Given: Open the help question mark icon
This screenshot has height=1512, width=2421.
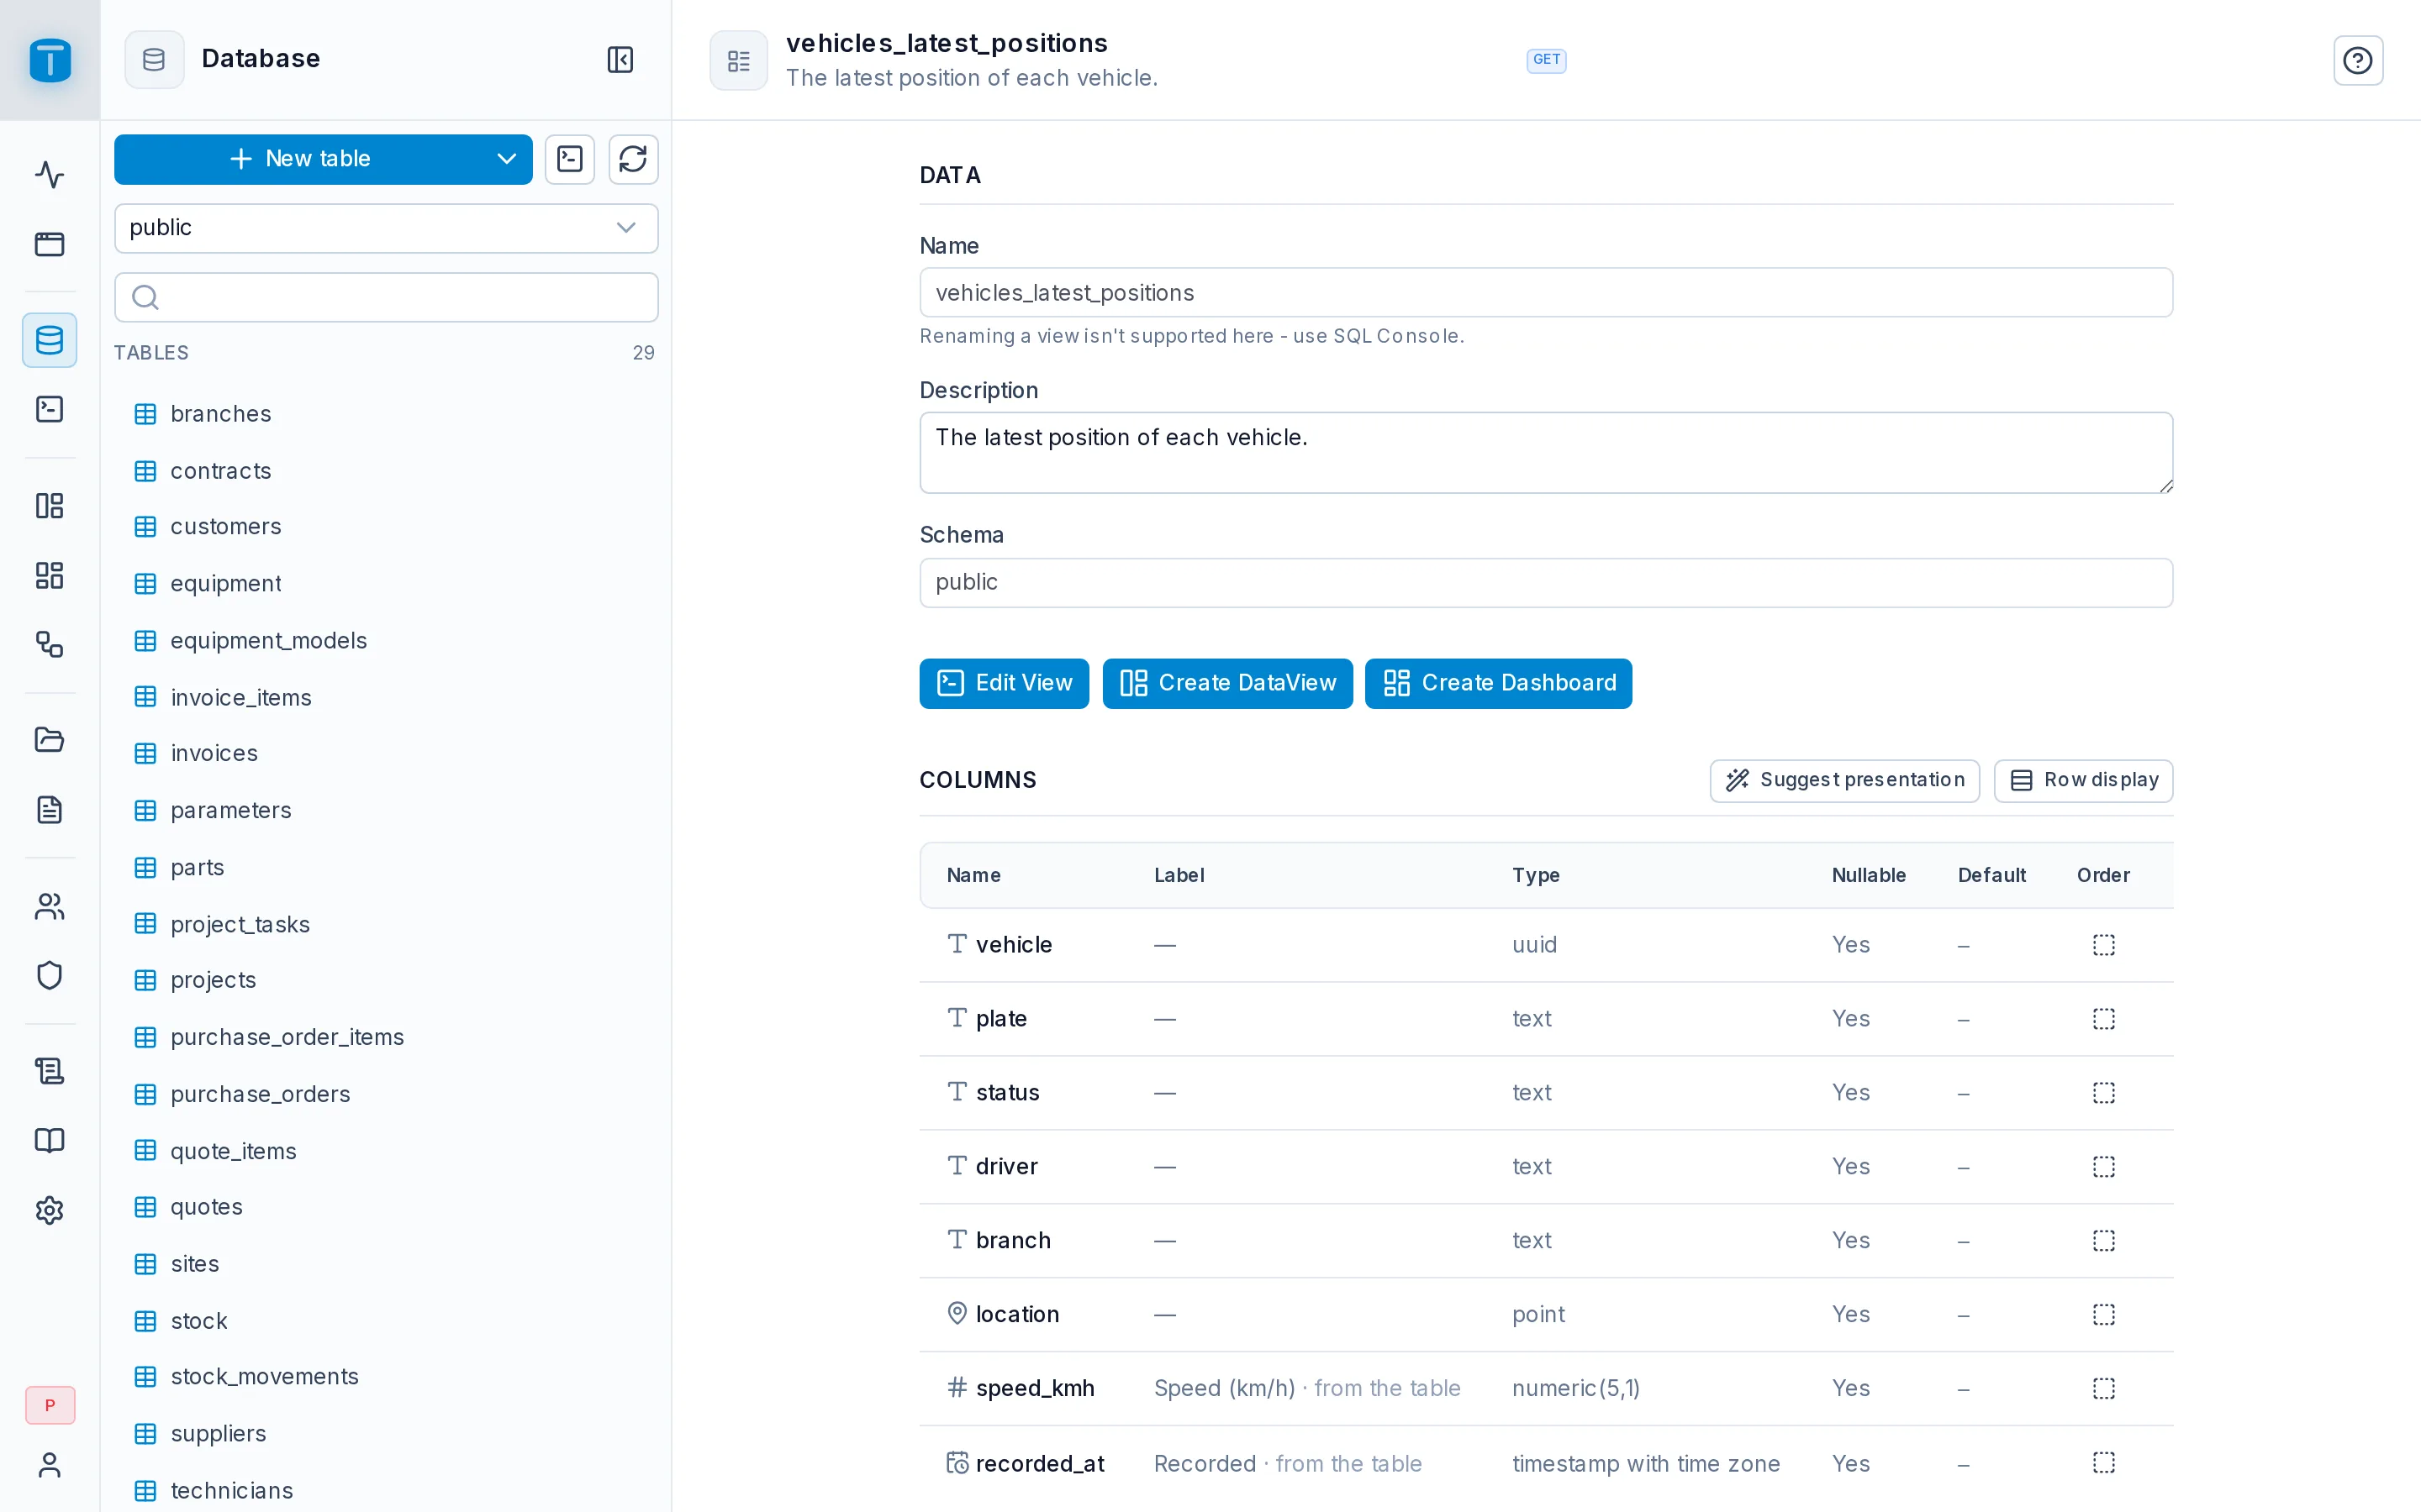Looking at the screenshot, I should (x=2358, y=61).
